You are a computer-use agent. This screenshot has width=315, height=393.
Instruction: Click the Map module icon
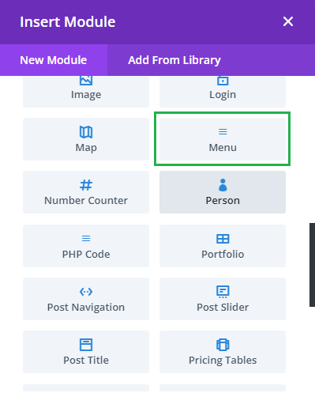(x=86, y=132)
